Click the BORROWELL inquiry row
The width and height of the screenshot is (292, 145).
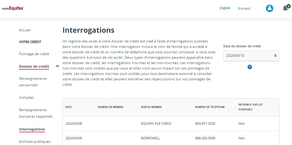pyautogui.click(x=171, y=138)
